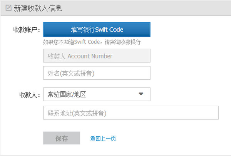Image resolution: width=231 pixels, height=156 pixels.
Task: Select the payee name text box
Action: 97,73
